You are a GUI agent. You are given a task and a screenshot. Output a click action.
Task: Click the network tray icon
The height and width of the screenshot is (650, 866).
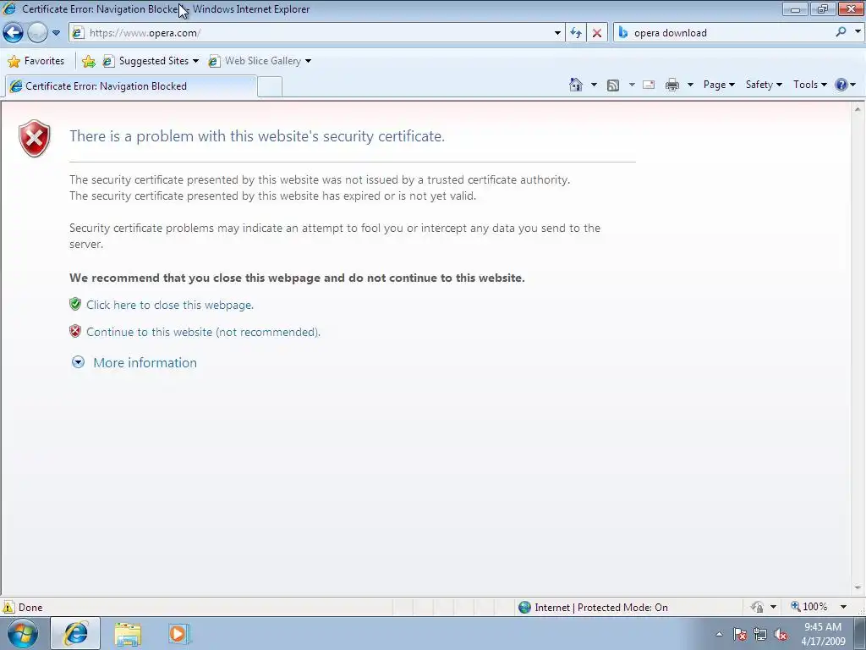(x=760, y=634)
